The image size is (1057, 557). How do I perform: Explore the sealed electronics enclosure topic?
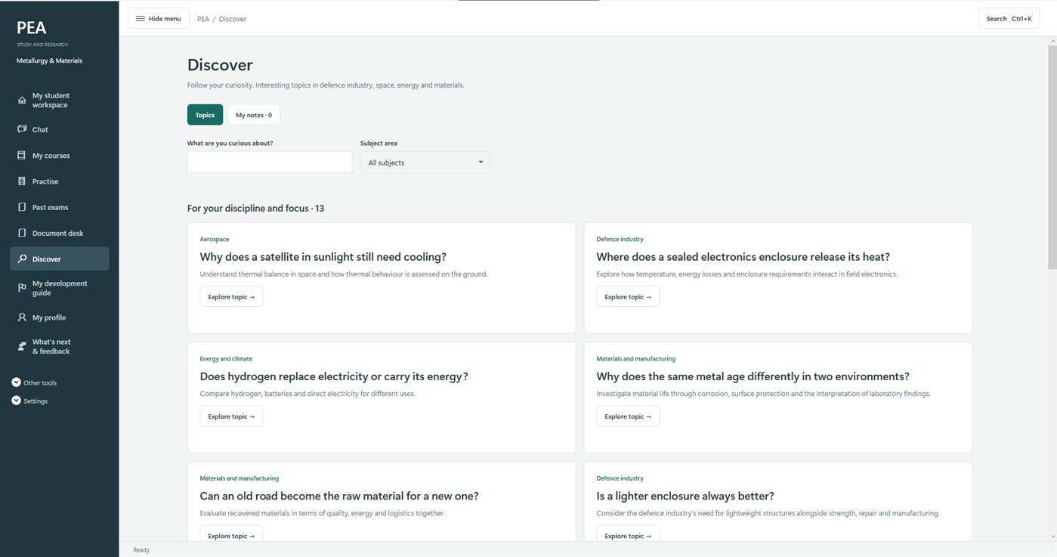coord(628,297)
